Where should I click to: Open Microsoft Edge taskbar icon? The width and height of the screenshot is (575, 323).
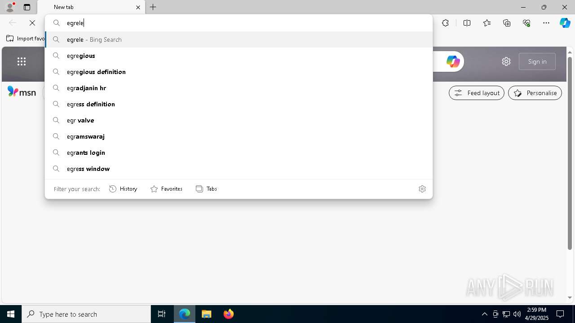point(185,314)
